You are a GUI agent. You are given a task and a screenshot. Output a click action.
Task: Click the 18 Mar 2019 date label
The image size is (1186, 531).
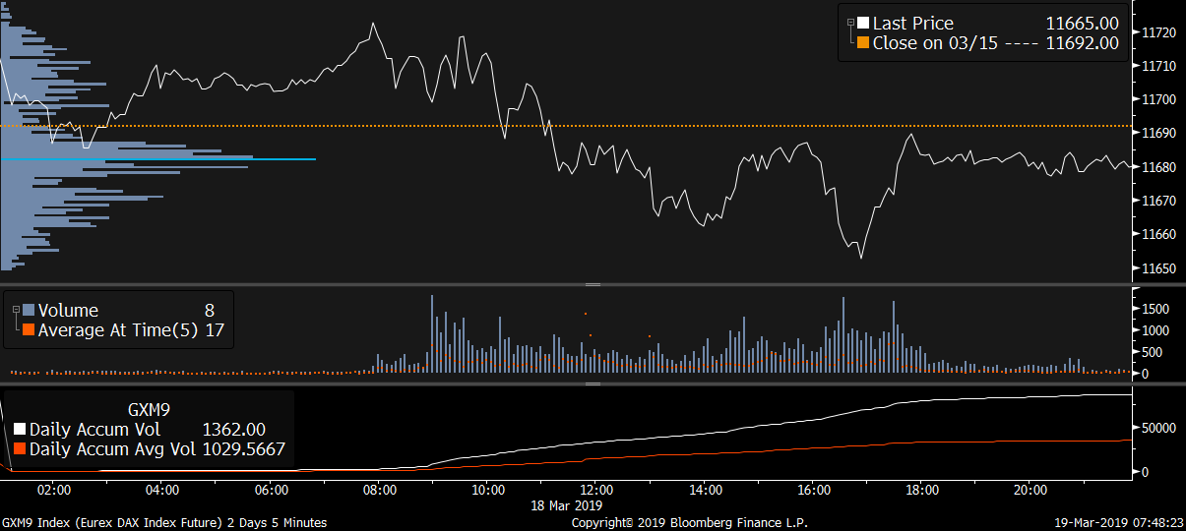point(566,504)
